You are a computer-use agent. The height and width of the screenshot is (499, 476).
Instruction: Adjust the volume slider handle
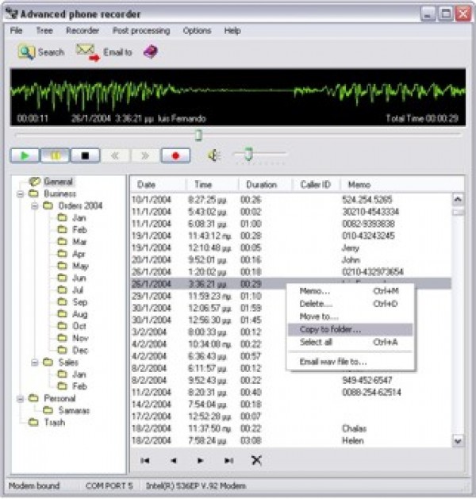(x=248, y=154)
